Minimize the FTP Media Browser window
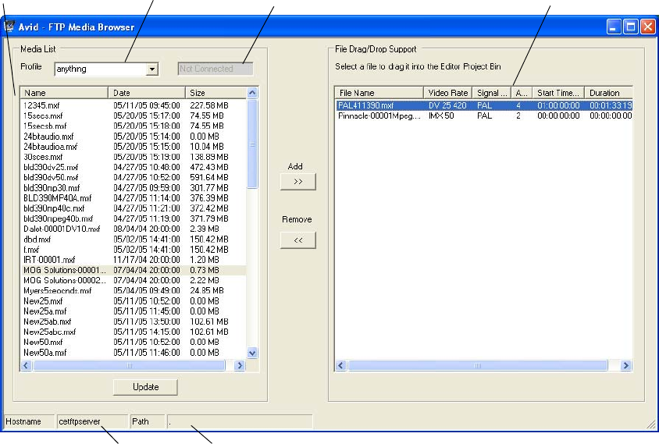 [614, 27]
